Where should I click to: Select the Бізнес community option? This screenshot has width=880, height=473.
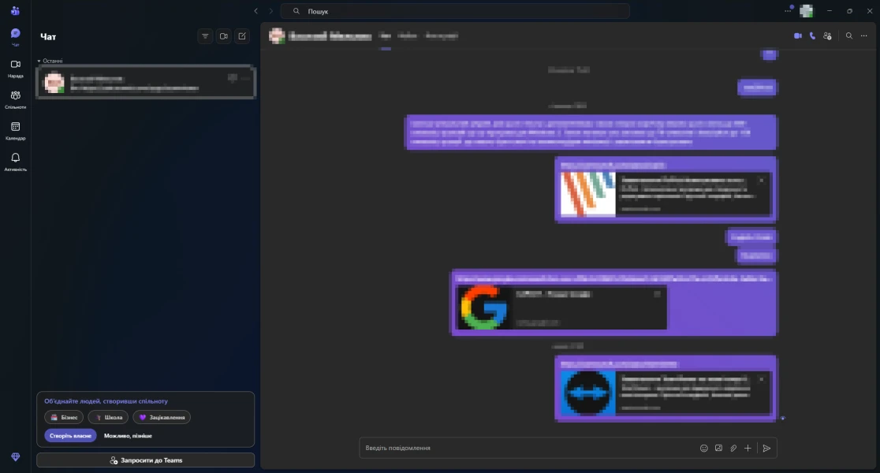pos(64,417)
